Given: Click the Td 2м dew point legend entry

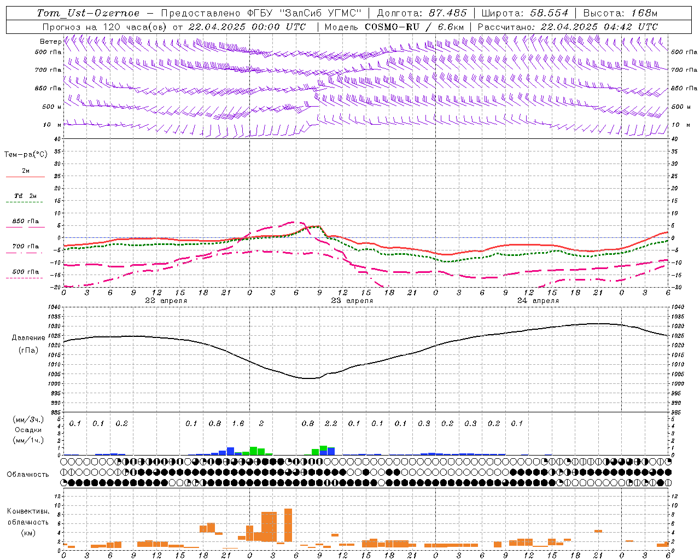Looking at the screenshot, I should (x=25, y=196).
